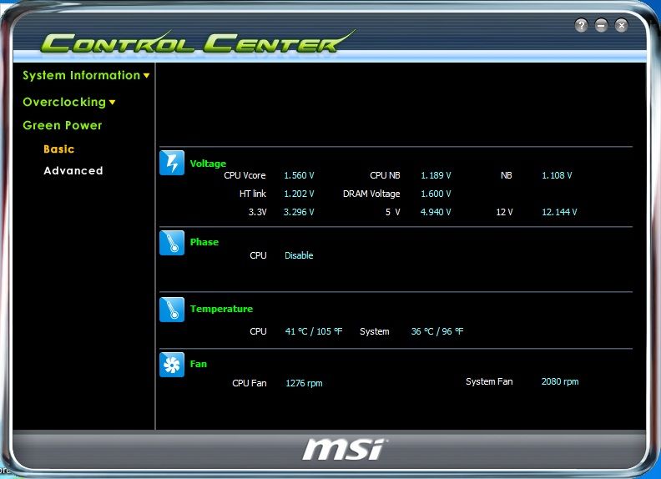The width and height of the screenshot is (661, 479).
Task: Click the Phase section heading
Action: click(x=204, y=242)
